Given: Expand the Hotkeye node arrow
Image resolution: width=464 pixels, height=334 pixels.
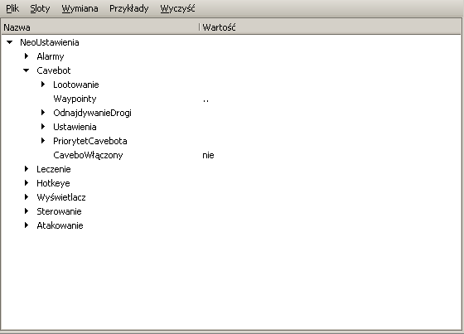Looking at the screenshot, I should pyautogui.click(x=27, y=182).
